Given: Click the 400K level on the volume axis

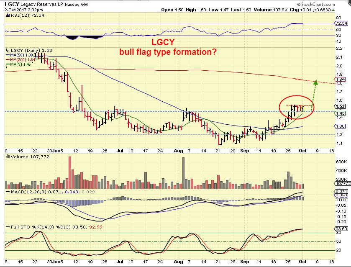Looking at the screenshot, I should 341,170.
